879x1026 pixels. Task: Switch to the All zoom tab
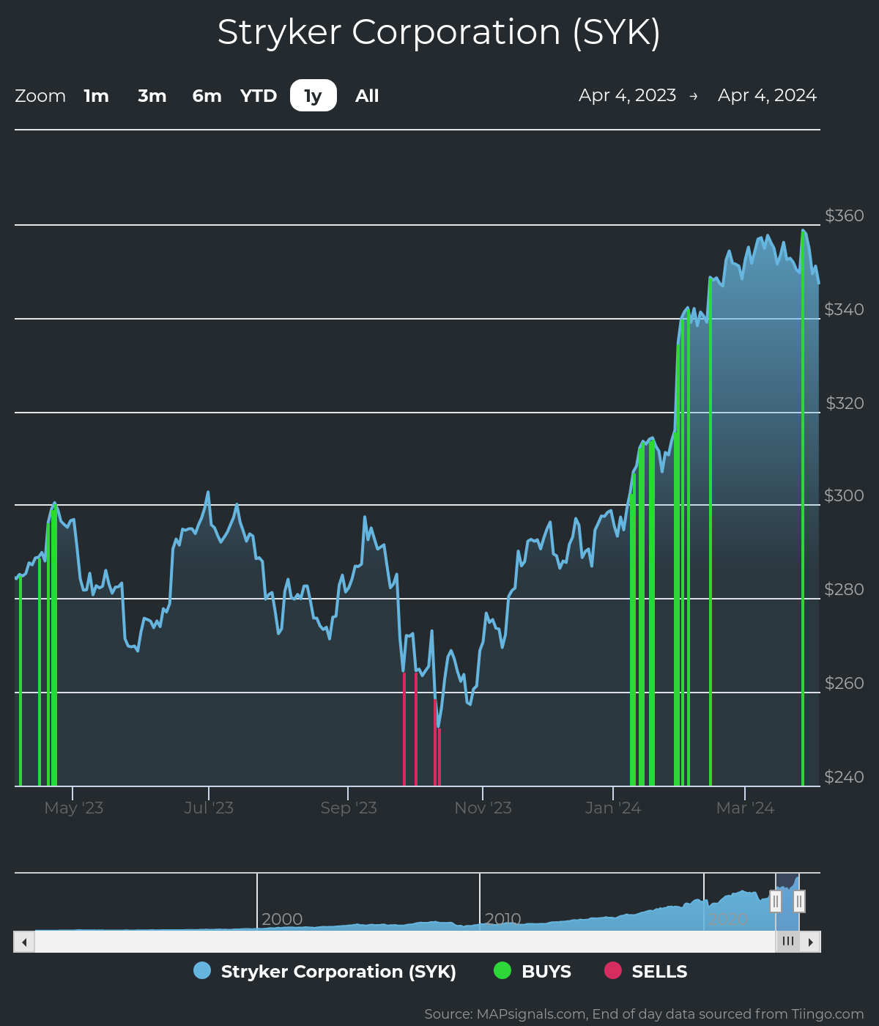366,95
